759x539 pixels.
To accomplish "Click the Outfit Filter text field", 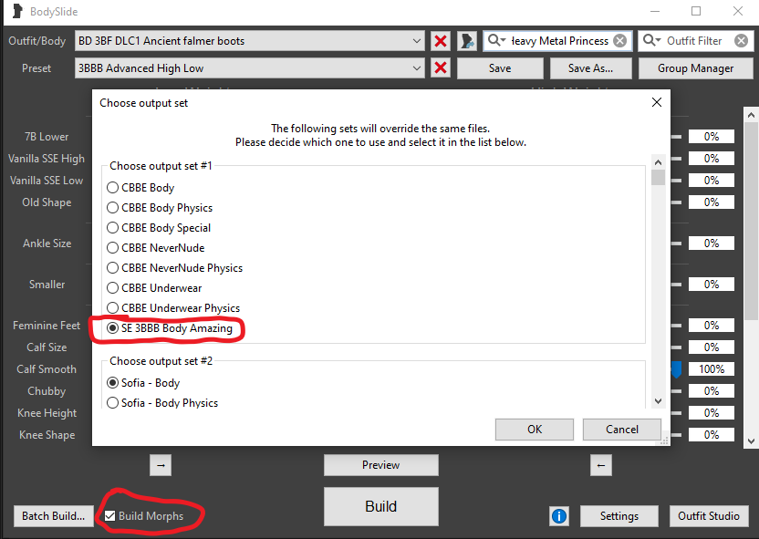I will [x=697, y=41].
